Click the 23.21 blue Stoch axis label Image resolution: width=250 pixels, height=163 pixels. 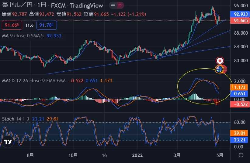click(x=239, y=140)
